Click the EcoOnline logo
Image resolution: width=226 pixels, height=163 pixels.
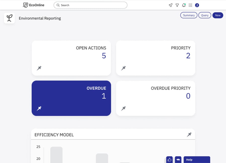coord(34,5)
